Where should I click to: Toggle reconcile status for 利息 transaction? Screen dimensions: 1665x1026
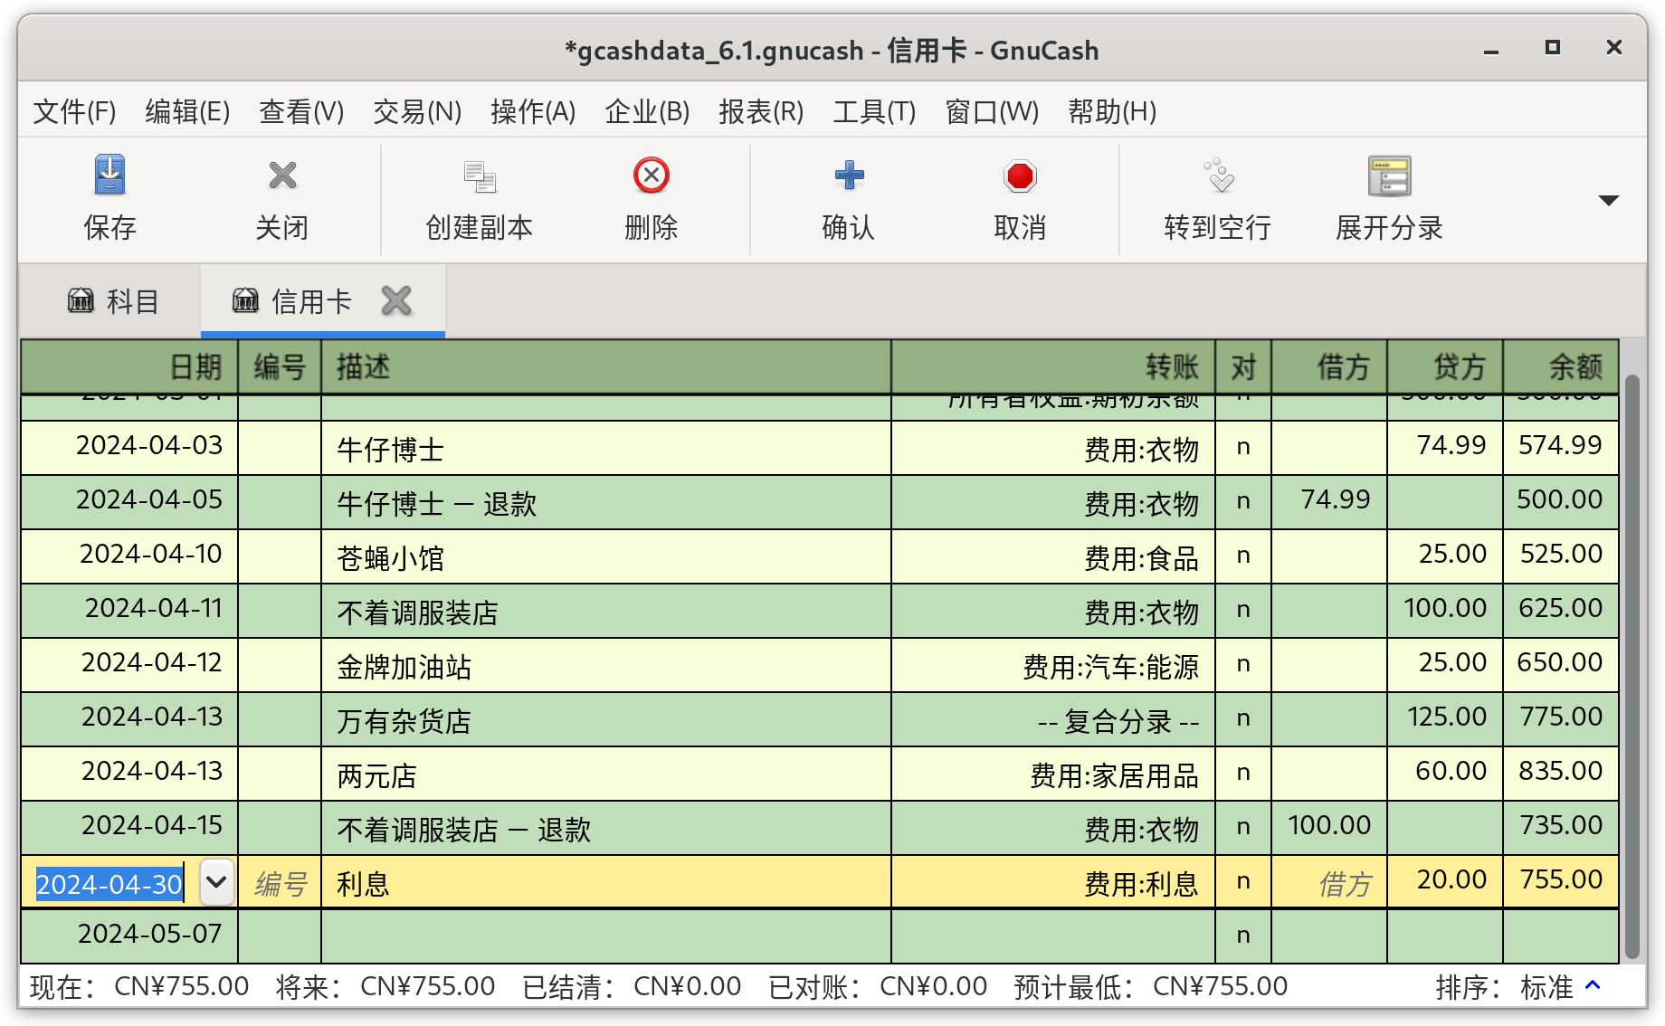(x=1243, y=881)
